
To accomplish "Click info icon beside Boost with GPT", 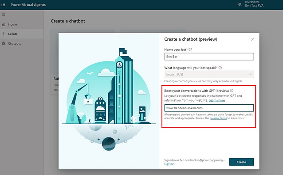I will tap(232, 91).
